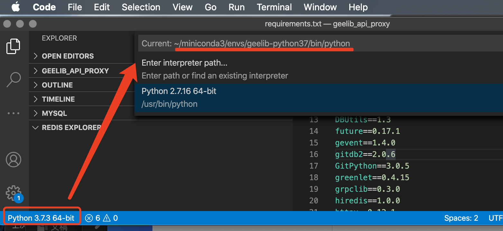Image resolution: width=503 pixels, height=231 pixels.
Task: Click the interpreter path input field
Action: coord(321,43)
